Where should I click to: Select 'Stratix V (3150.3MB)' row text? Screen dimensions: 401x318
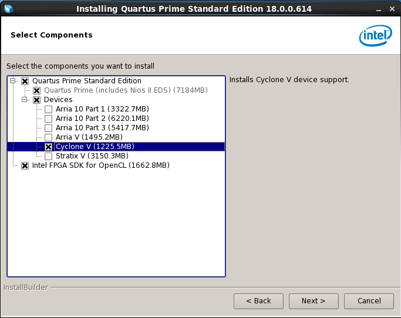92,156
